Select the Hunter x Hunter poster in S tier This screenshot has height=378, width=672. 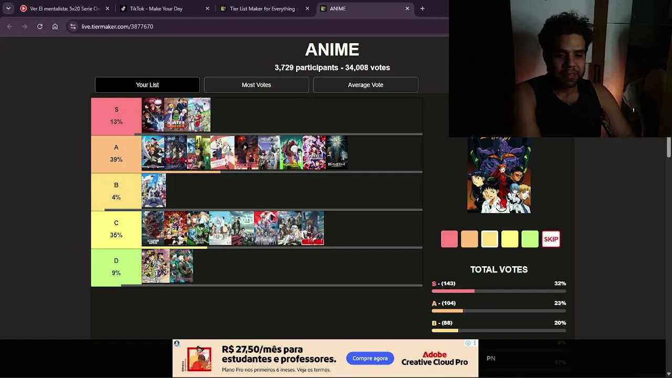176,114
